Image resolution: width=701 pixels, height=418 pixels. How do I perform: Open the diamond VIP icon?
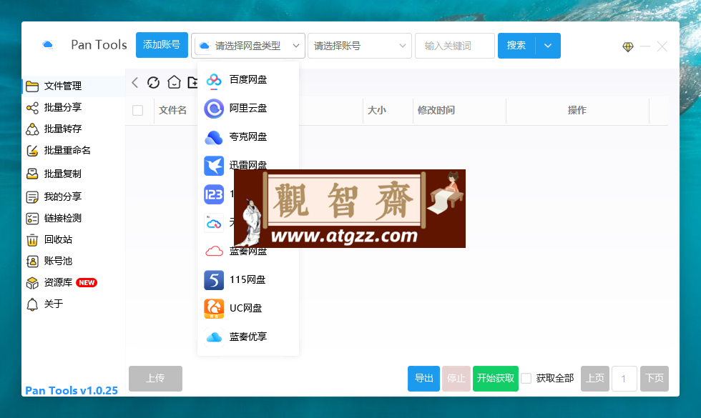coord(628,46)
